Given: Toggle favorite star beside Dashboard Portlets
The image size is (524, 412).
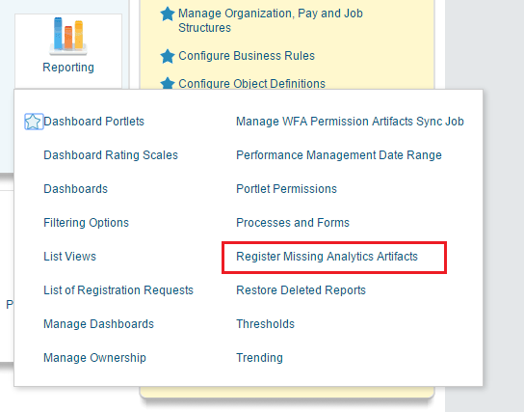Looking at the screenshot, I should (34, 122).
